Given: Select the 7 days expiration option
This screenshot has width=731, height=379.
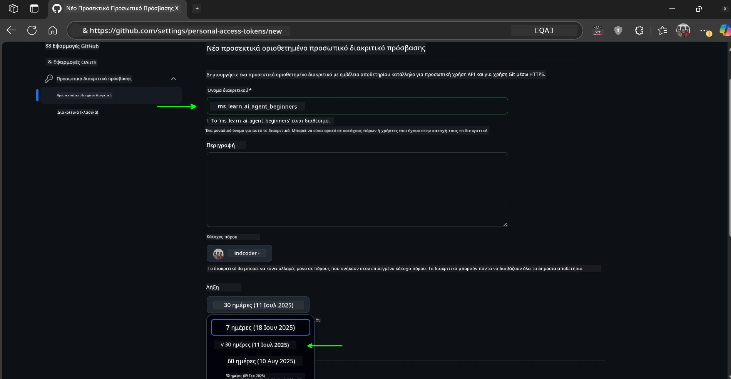Looking at the screenshot, I should [260, 328].
